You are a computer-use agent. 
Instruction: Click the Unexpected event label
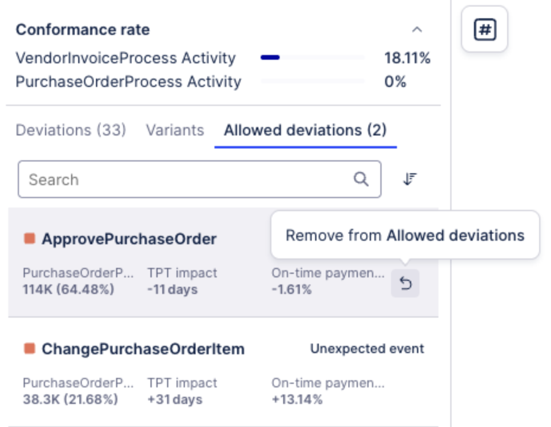367,348
